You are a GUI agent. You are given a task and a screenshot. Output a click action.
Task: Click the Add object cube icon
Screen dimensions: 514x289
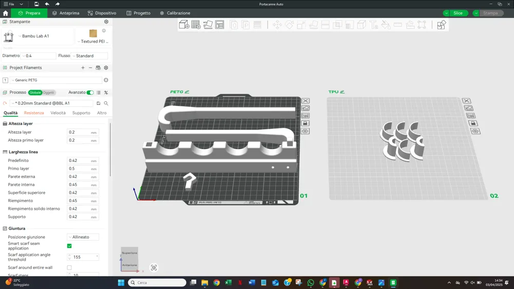(183, 25)
